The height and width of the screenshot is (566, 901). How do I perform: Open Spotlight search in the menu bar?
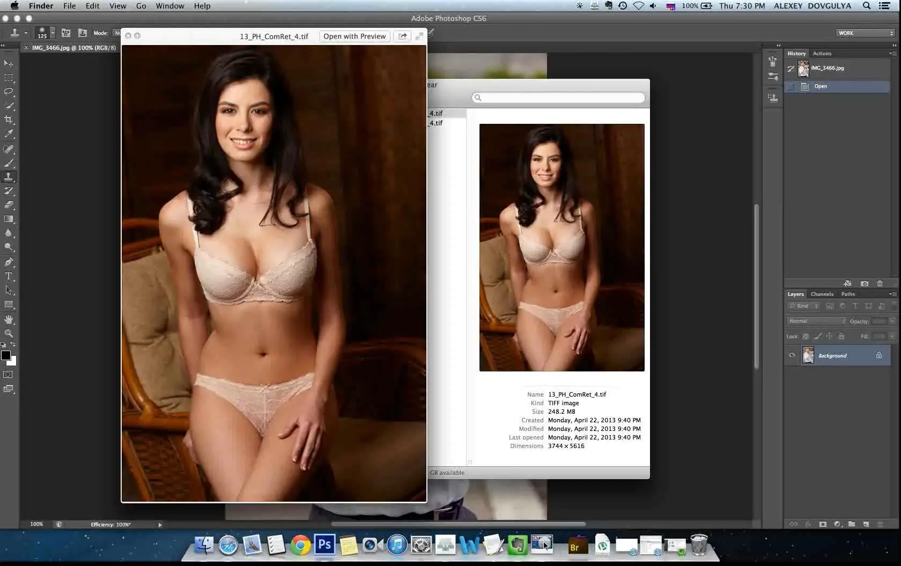pos(866,6)
